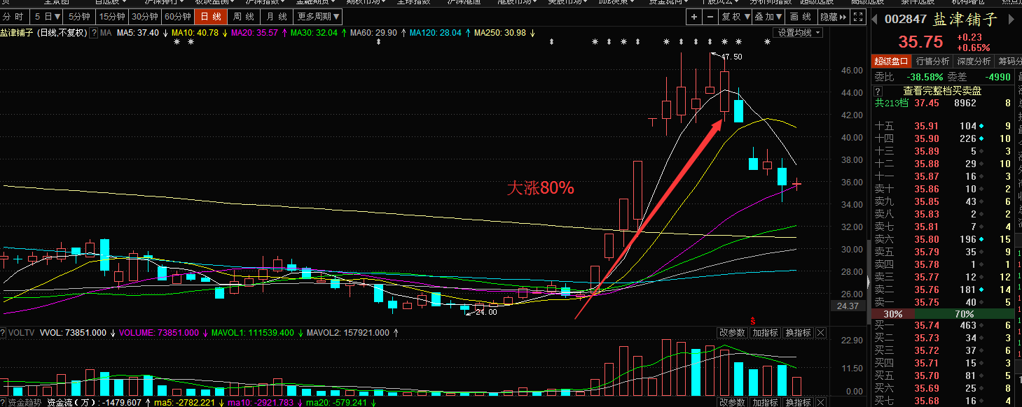1022x407 pixels.
Task: Activate the 画线 drawing tool
Action: (800, 16)
